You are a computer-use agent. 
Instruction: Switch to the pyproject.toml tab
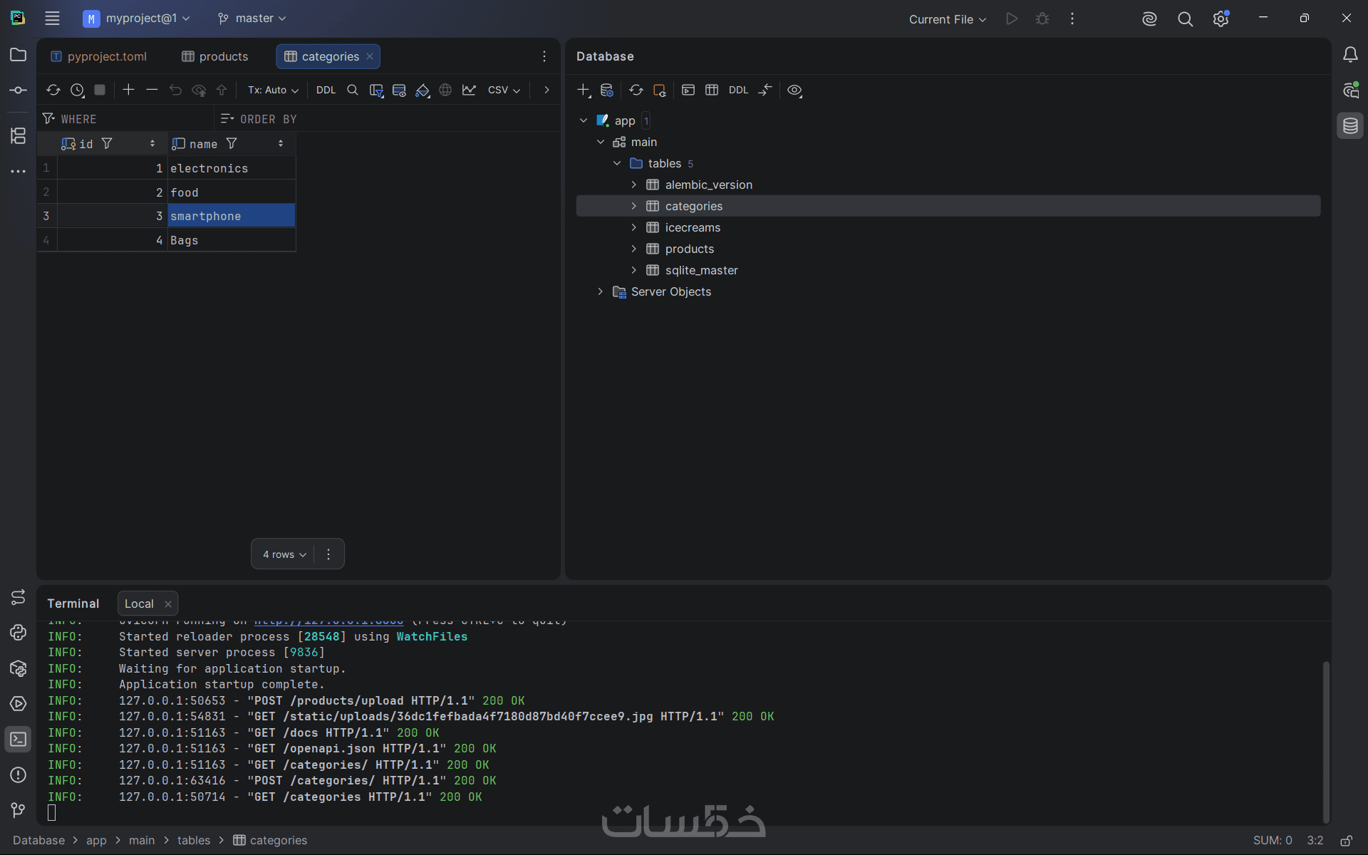tap(99, 56)
